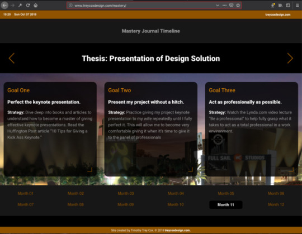Open the downloads arrow icon
The height and width of the screenshot is (234, 302).
click(x=273, y=6)
